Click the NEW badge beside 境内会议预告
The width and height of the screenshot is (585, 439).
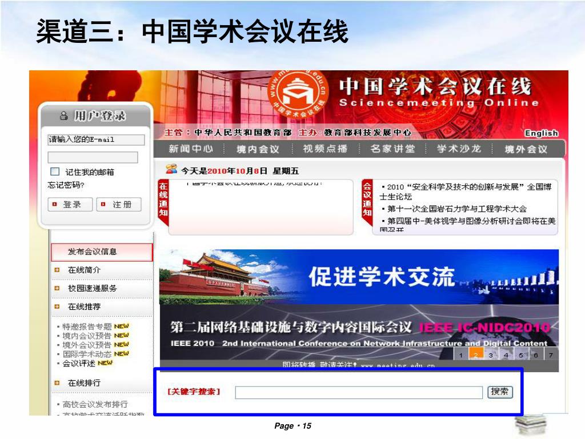click(x=121, y=336)
